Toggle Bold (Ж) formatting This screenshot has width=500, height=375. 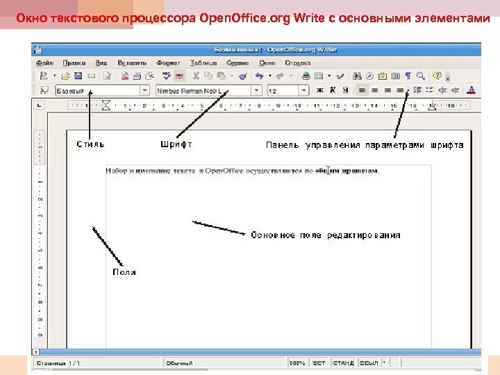click(x=320, y=90)
